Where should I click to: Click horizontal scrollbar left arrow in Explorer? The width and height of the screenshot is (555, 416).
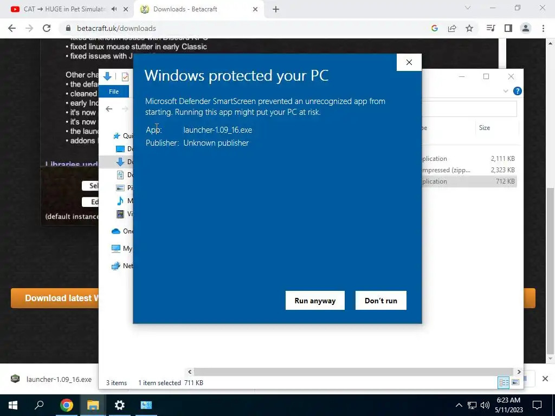[x=190, y=372]
